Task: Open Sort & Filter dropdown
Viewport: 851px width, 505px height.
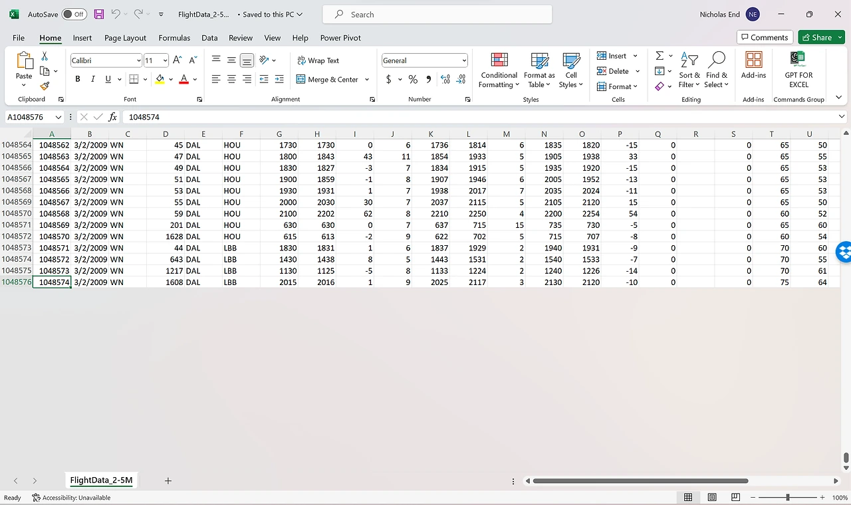Action: coord(689,70)
